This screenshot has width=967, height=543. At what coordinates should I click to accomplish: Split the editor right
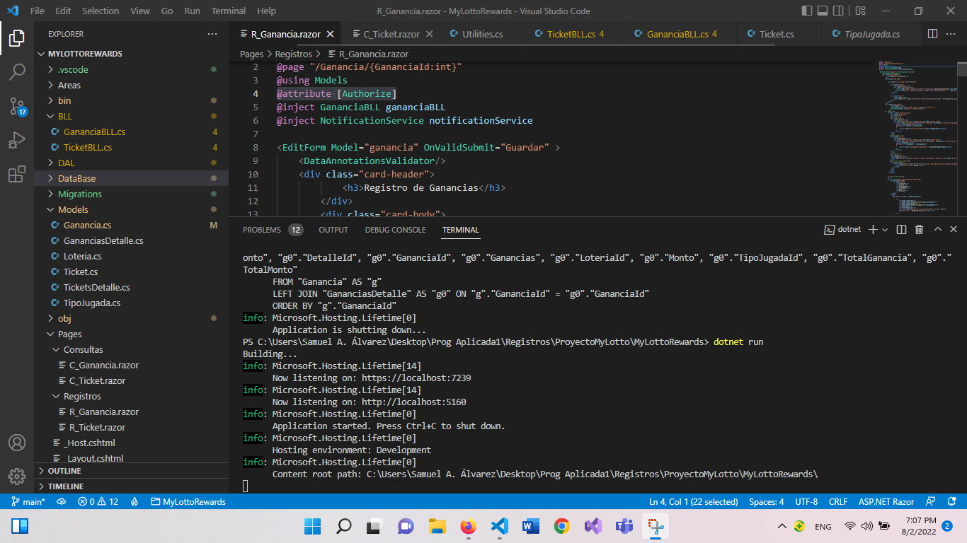click(x=932, y=33)
